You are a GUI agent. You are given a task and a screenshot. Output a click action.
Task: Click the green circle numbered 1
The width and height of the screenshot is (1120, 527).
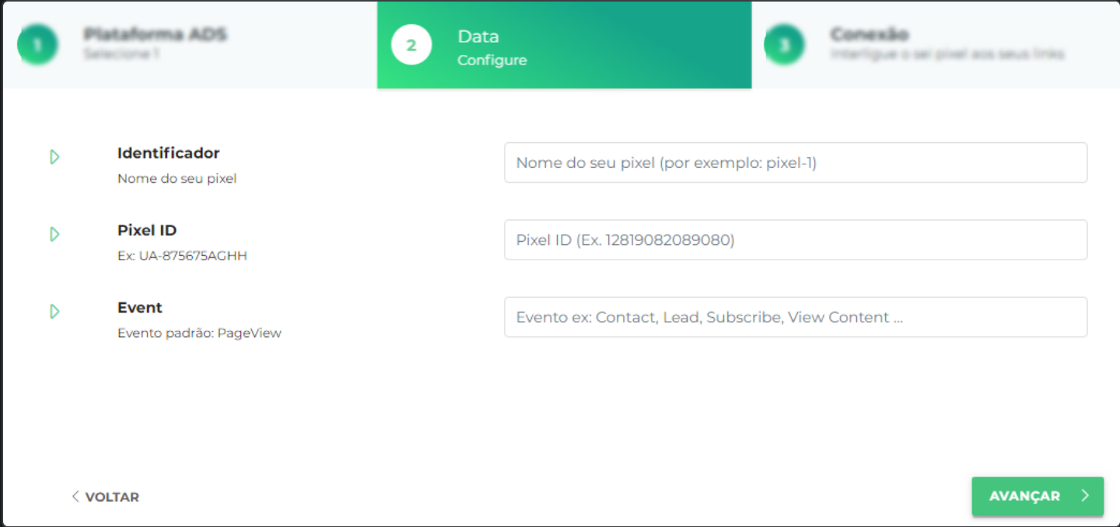tap(37, 44)
